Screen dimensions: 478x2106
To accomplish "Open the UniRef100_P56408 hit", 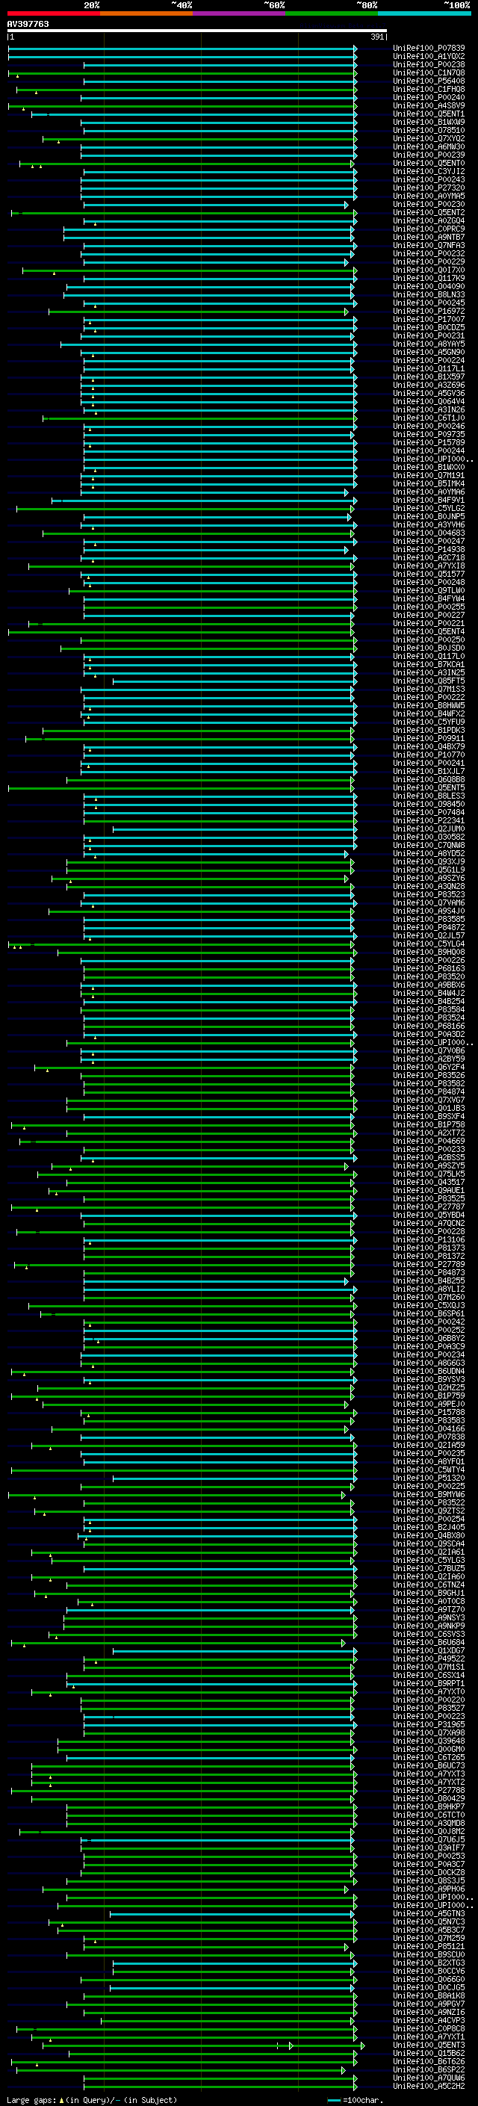I will click(429, 81).
